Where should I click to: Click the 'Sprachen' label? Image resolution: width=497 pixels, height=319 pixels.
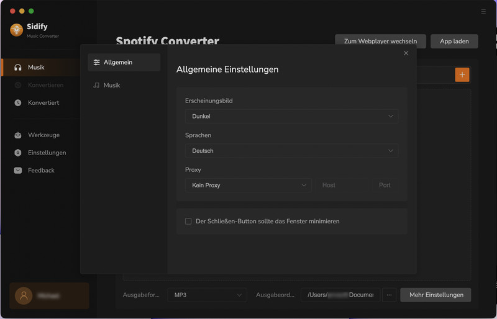point(198,135)
